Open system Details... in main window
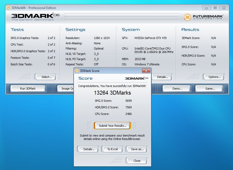Image resolution: width=233 pixels, height=170 pixels. click(x=162, y=77)
